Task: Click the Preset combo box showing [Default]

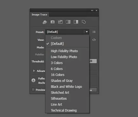Action: tap(67, 32)
